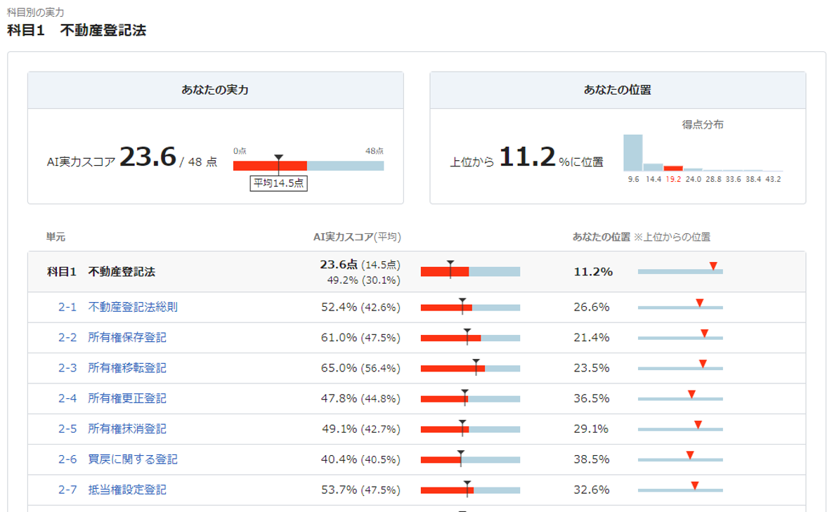Viewport: 832px width, 512px height.
Task: Click the red position marker for 38.5% row
Action: [x=690, y=455]
